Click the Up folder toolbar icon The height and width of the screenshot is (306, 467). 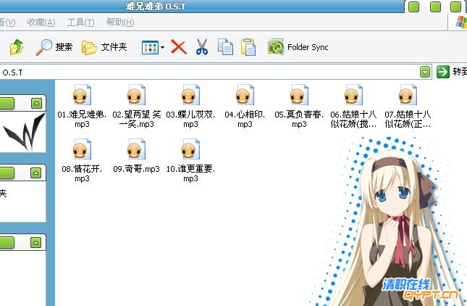(x=17, y=47)
